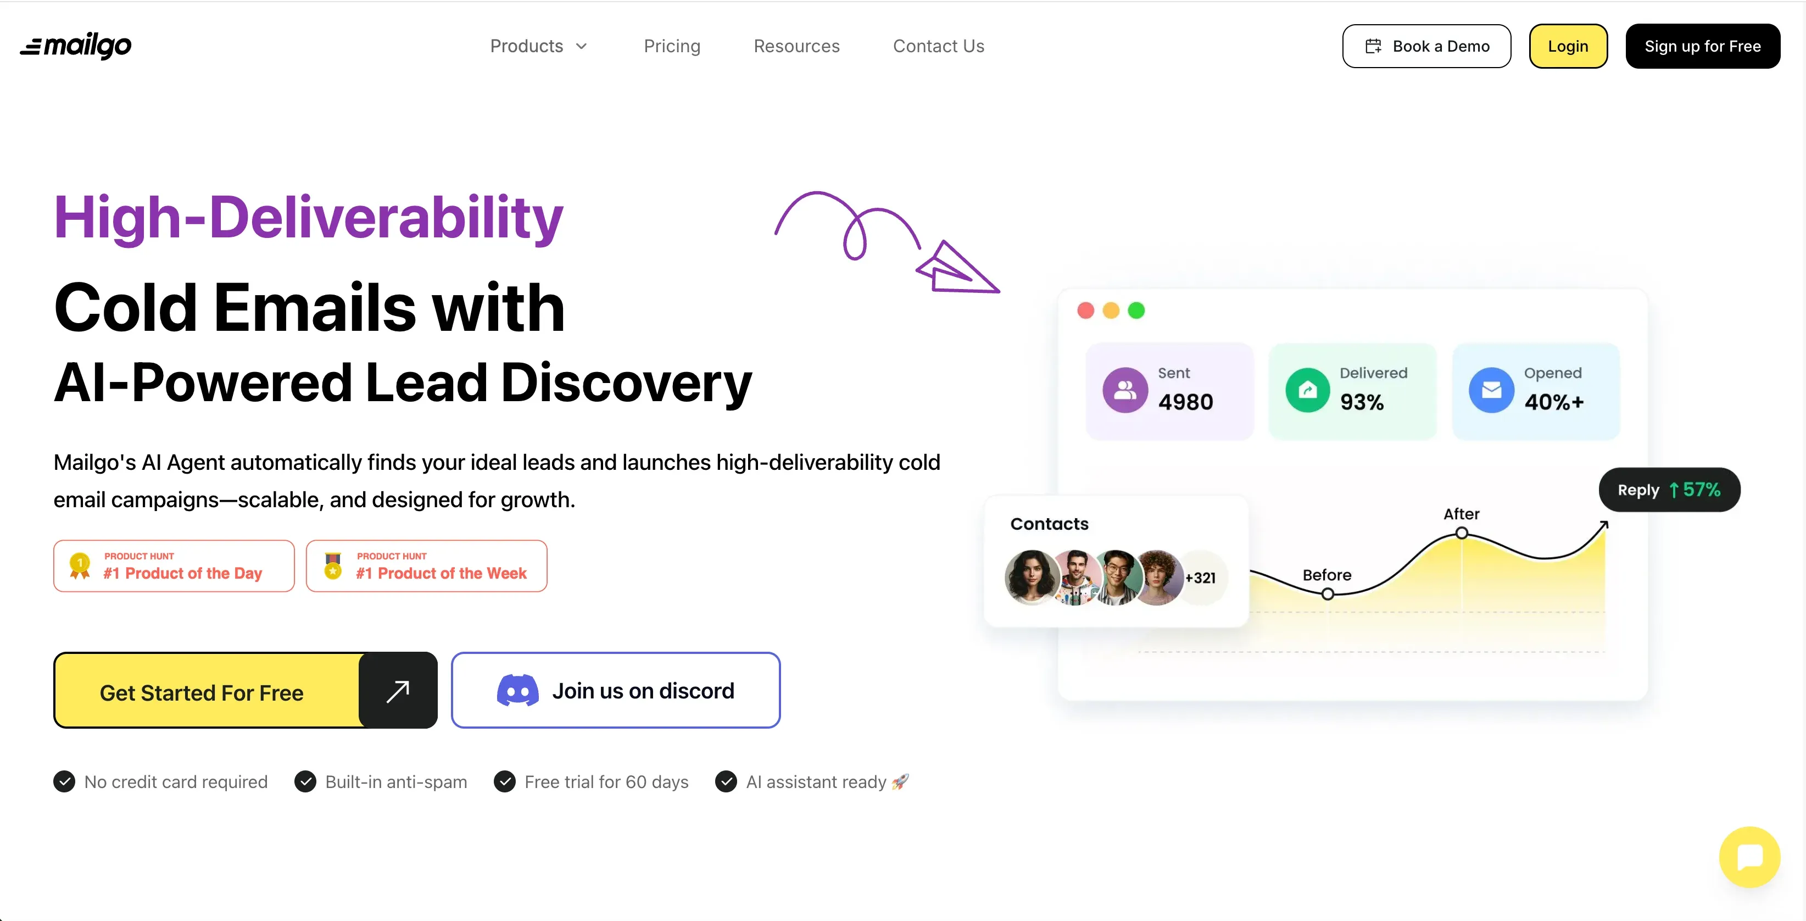Go to Contact Us
Screen dimensions: 1806x921
(x=938, y=46)
